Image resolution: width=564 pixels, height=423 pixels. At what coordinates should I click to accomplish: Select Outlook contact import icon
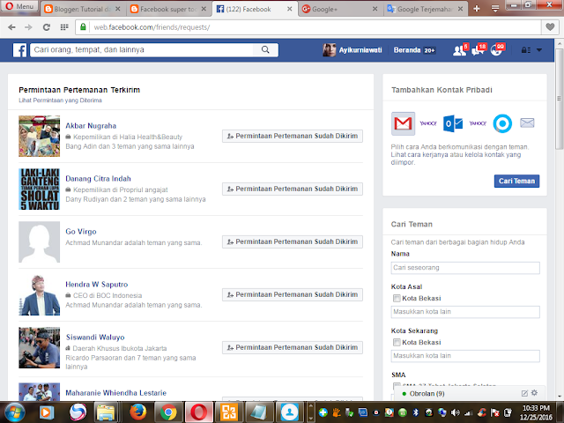click(453, 123)
